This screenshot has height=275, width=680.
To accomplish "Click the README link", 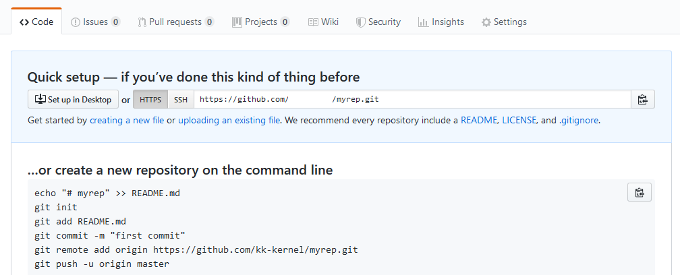I will (x=479, y=121).
